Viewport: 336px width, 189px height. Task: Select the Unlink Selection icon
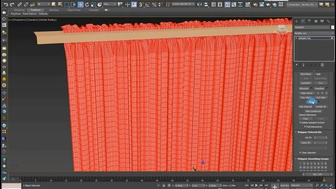pos(26,4)
